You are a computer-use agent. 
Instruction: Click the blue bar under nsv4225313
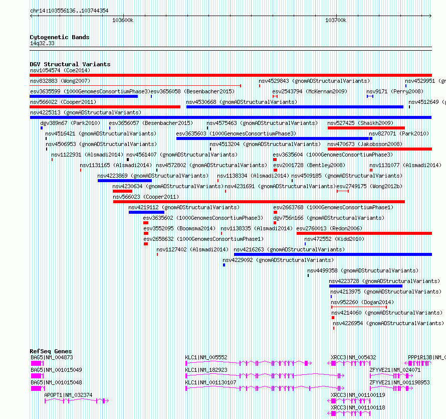click(x=231, y=117)
